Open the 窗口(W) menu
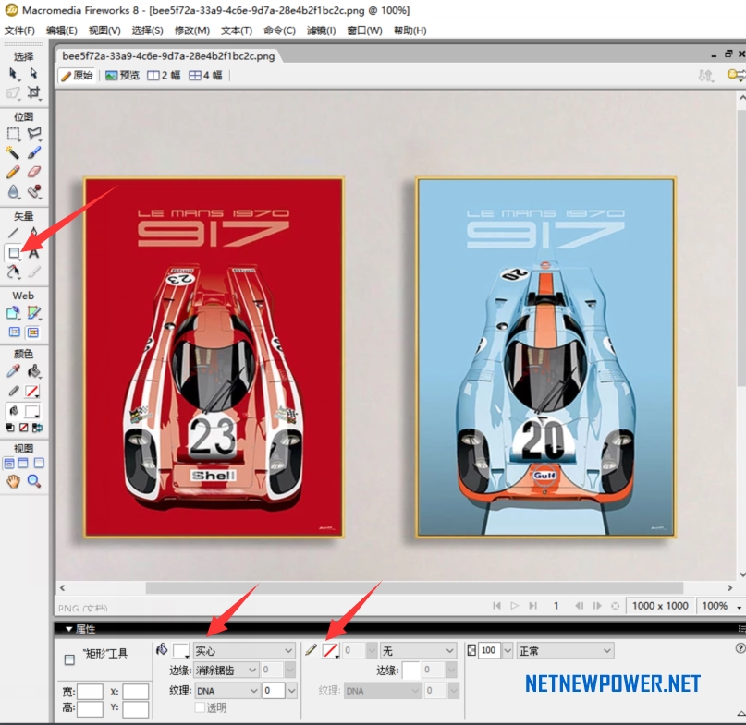 click(x=364, y=30)
